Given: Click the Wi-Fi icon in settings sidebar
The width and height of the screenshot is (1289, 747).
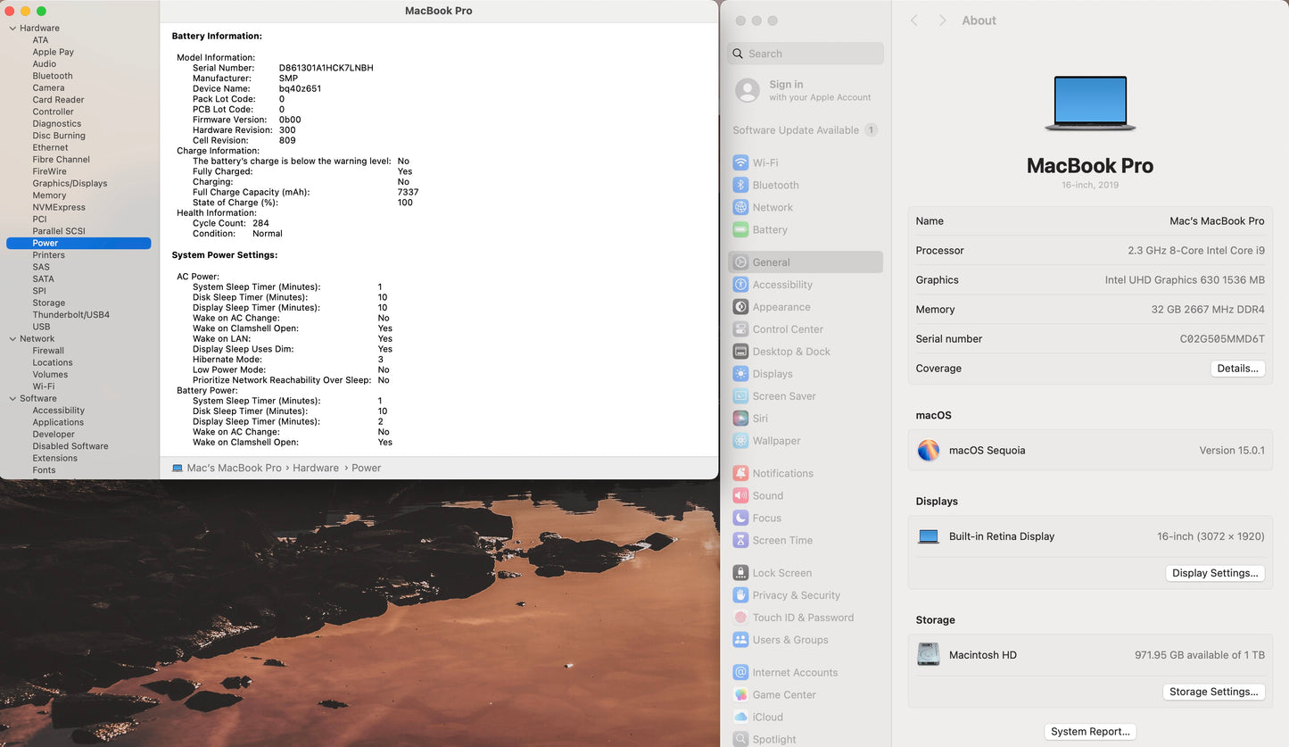Looking at the screenshot, I should [740, 162].
